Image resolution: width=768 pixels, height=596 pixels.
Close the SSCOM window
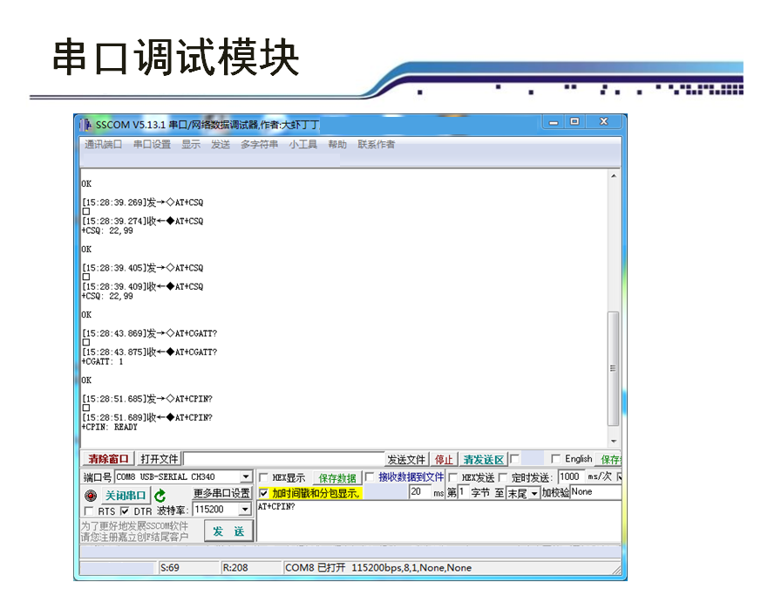click(x=604, y=121)
